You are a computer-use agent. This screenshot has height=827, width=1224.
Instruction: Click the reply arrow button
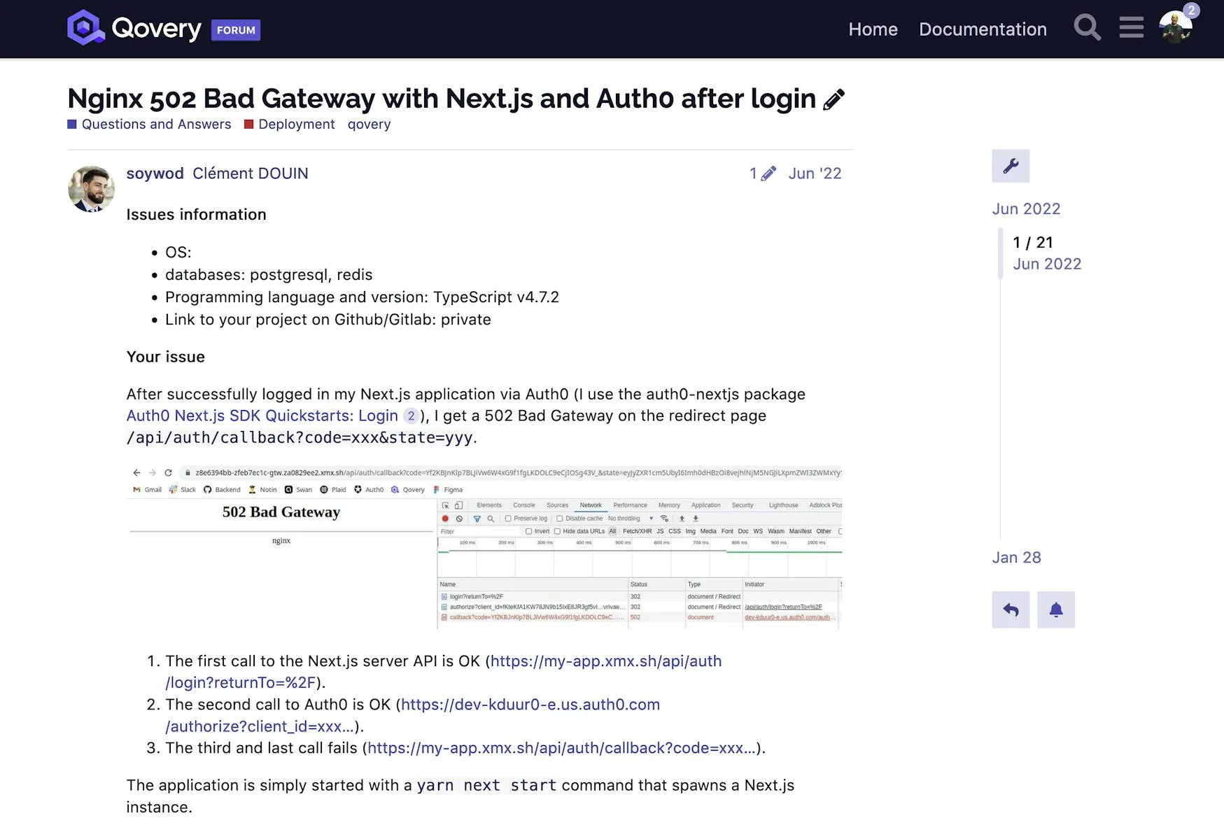click(1011, 609)
